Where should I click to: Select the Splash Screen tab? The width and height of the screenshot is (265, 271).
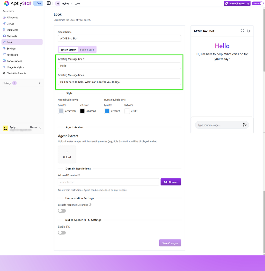pyautogui.click(x=68, y=50)
